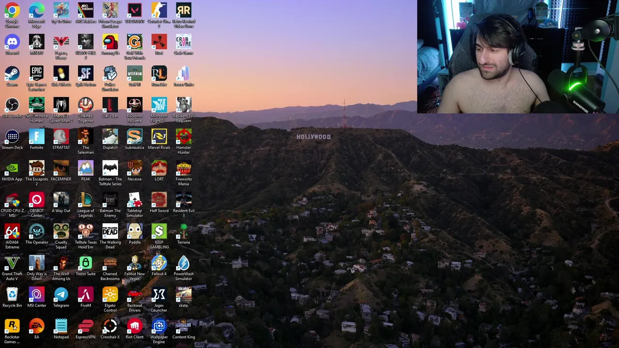Select the Buckshot Roulette icon

pos(134,109)
